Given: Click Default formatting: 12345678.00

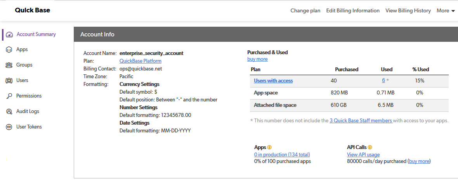Looking at the screenshot, I should (155, 115).
